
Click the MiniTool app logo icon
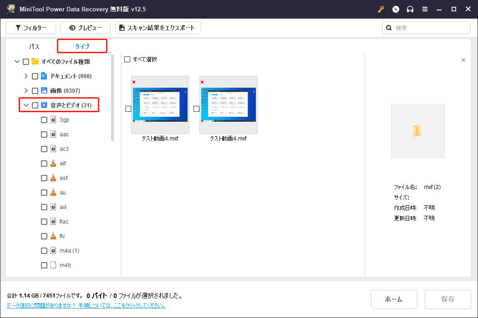tap(10, 9)
